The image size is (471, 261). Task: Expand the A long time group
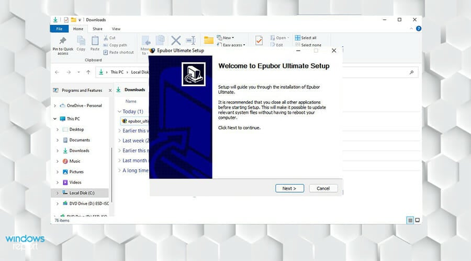[x=119, y=171]
